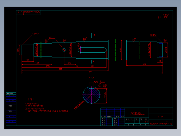Click the note line ending R2~3
The height and width of the screenshot is (136, 181).
coord(32,104)
